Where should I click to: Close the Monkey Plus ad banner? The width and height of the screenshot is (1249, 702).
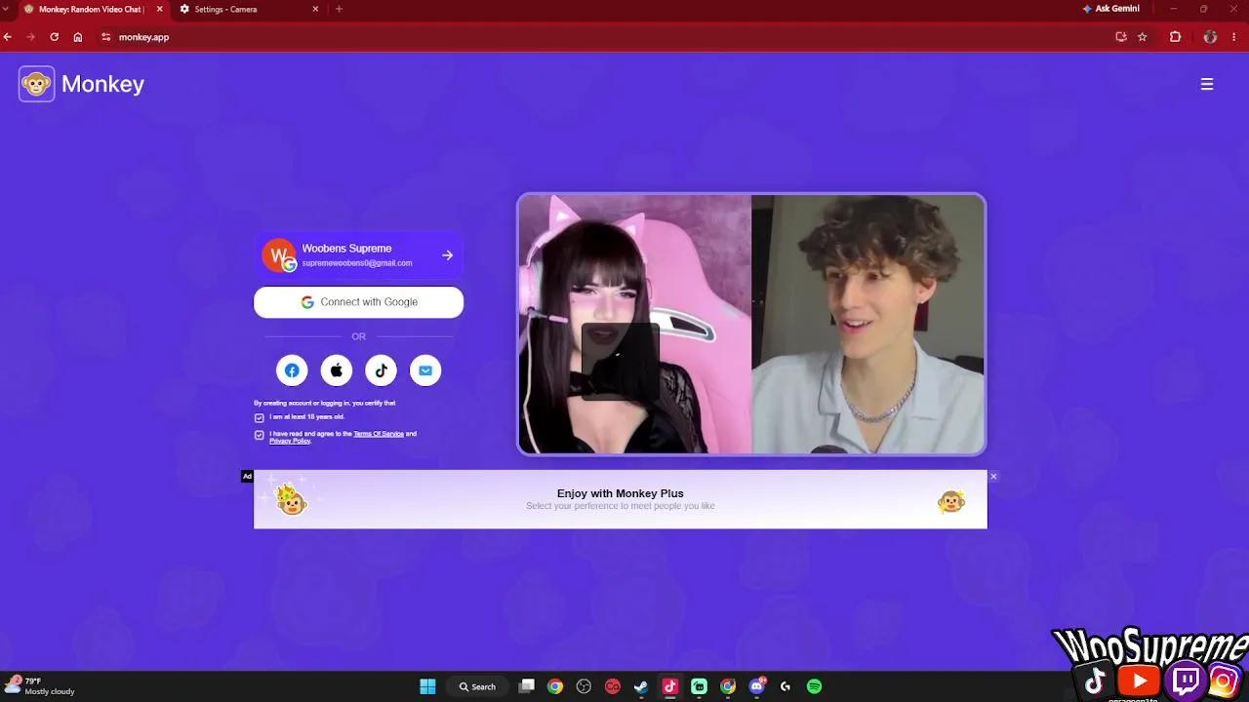(x=993, y=476)
